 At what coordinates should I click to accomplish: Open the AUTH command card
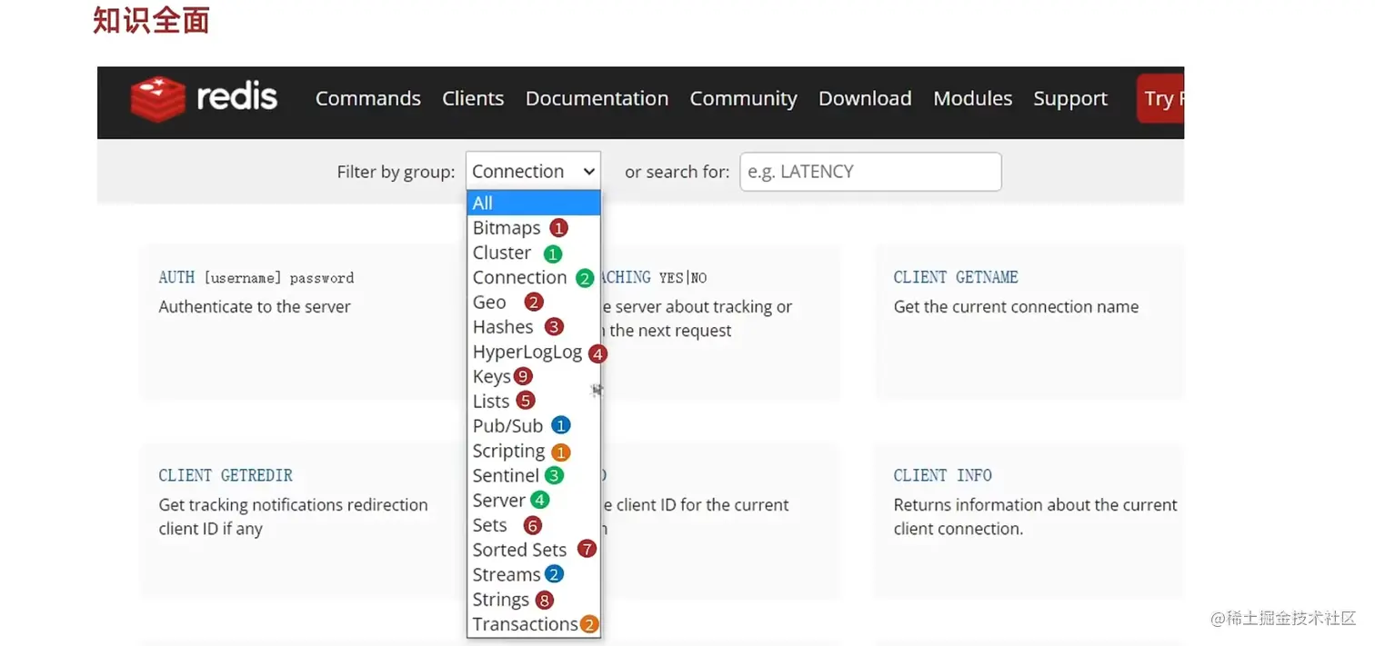(303, 322)
